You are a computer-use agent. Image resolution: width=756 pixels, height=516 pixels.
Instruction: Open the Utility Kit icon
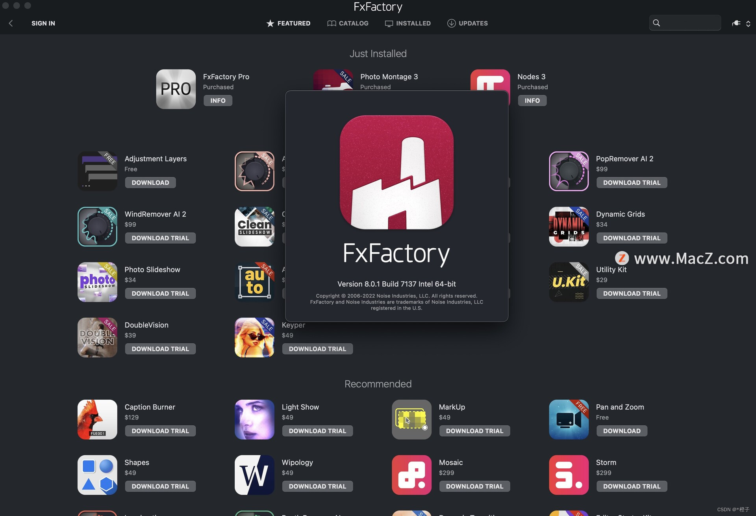point(569,282)
